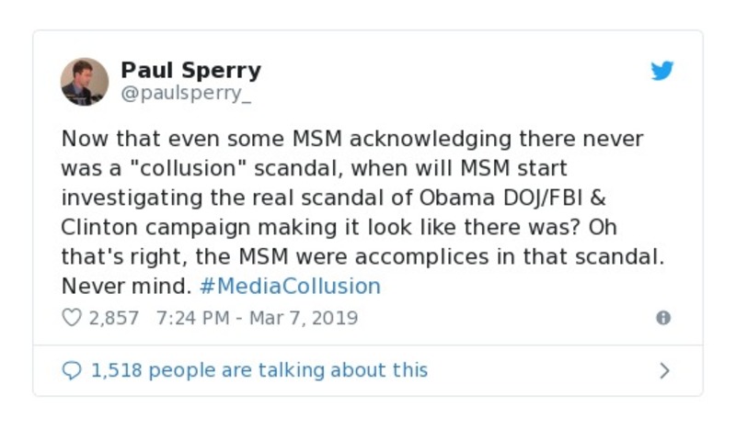Expand conversation with the right chevron arrow
736x429 pixels.
pos(664,370)
